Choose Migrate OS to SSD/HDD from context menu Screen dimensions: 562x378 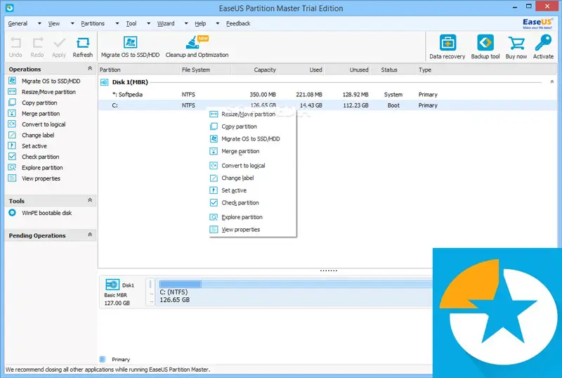point(253,139)
